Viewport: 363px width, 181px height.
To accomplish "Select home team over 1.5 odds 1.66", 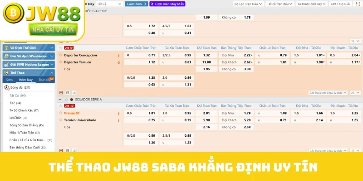I will [x=309, y=113].
